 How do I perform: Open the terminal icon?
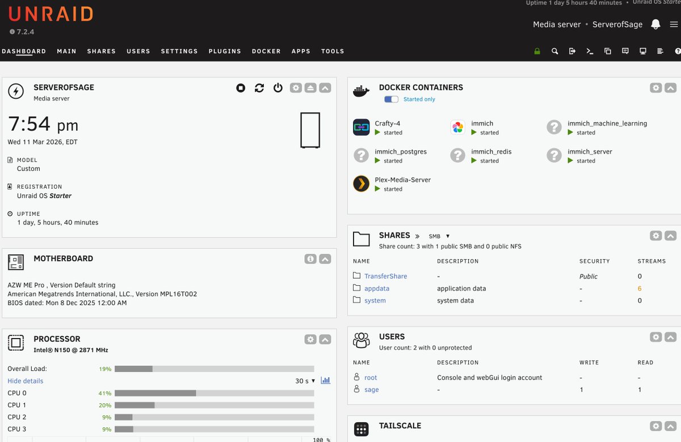pos(590,51)
